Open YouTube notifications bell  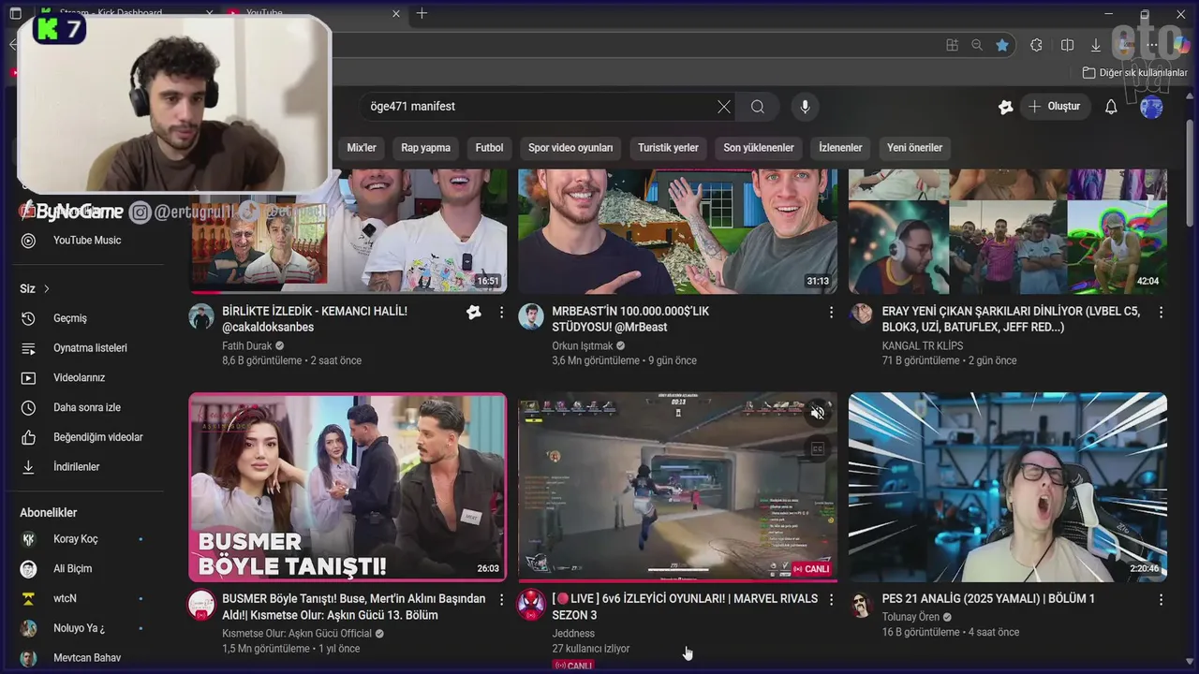click(1111, 107)
